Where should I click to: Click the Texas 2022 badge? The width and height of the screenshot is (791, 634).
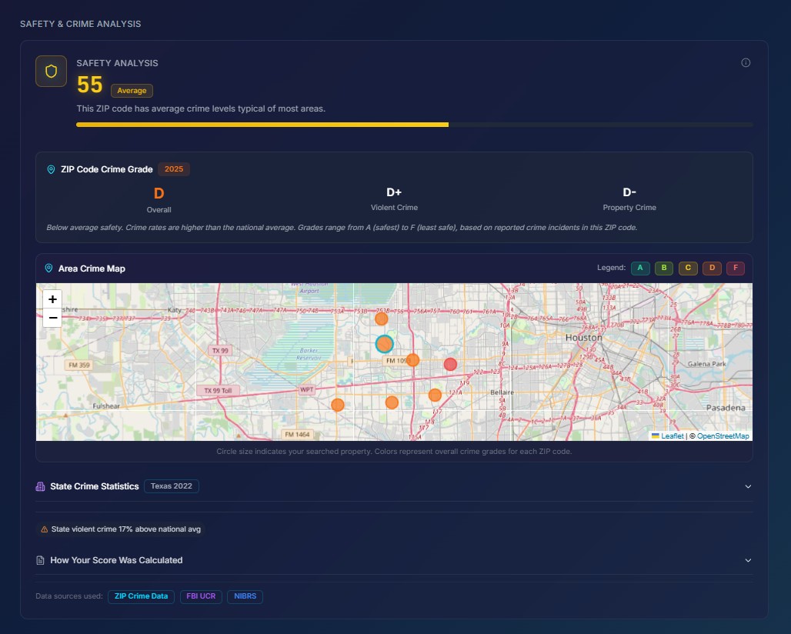[x=171, y=486]
